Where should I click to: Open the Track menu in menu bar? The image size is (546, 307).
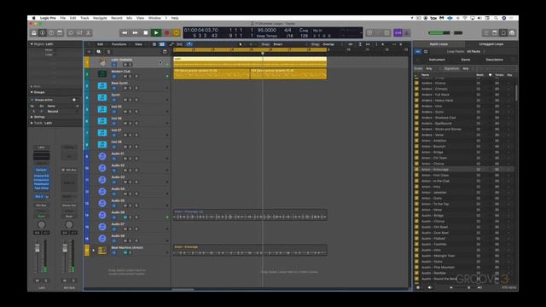pyautogui.click(x=84, y=18)
